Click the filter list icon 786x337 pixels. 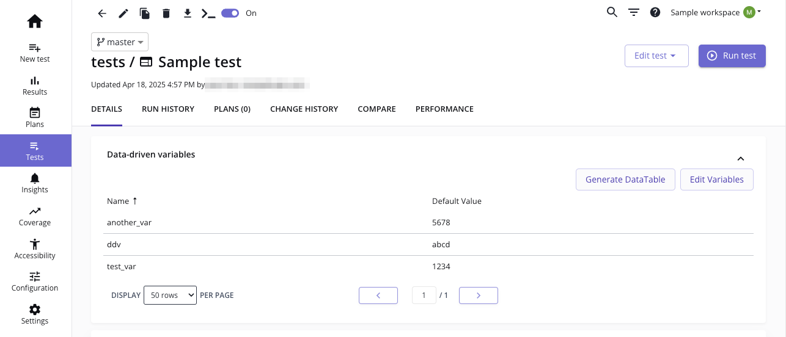click(634, 12)
